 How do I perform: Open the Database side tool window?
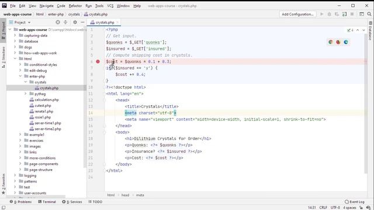pos(370,31)
